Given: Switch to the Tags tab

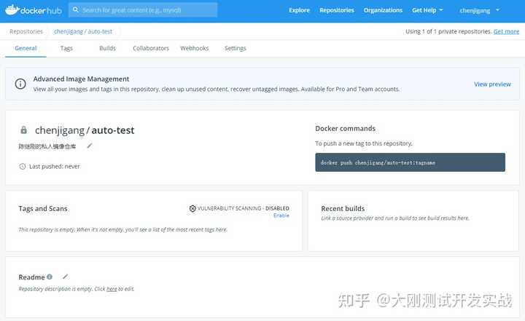Looking at the screenshot, I should coord(66,48).
